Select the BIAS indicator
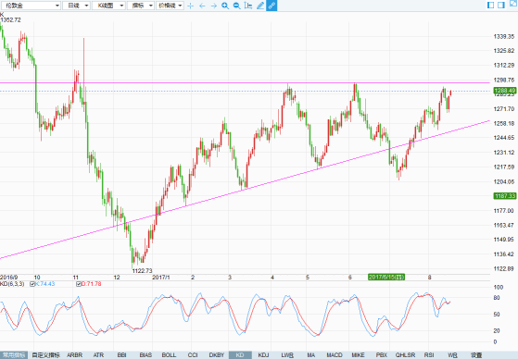Screen dimensions: 518x359 coord(145,355)
